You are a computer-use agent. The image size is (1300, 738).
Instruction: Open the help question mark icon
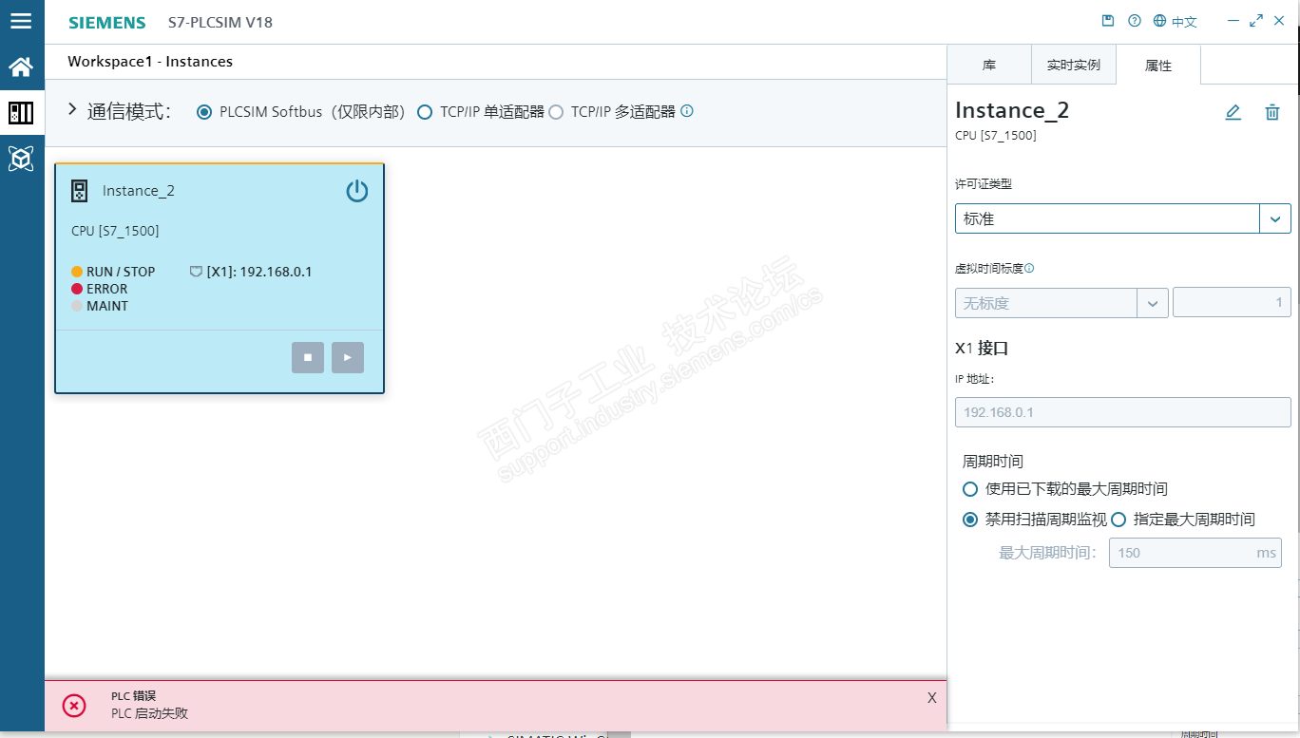click(x=1134, y=21)
